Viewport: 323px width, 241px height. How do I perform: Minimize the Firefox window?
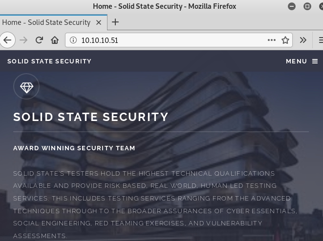click(292, 6)
